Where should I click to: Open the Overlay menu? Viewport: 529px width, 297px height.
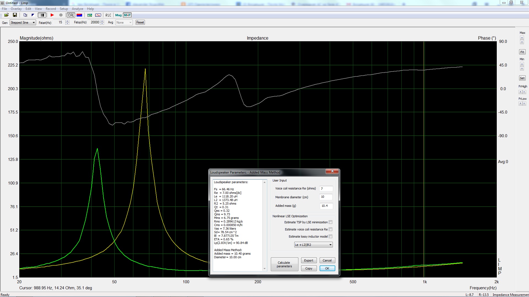16,9
